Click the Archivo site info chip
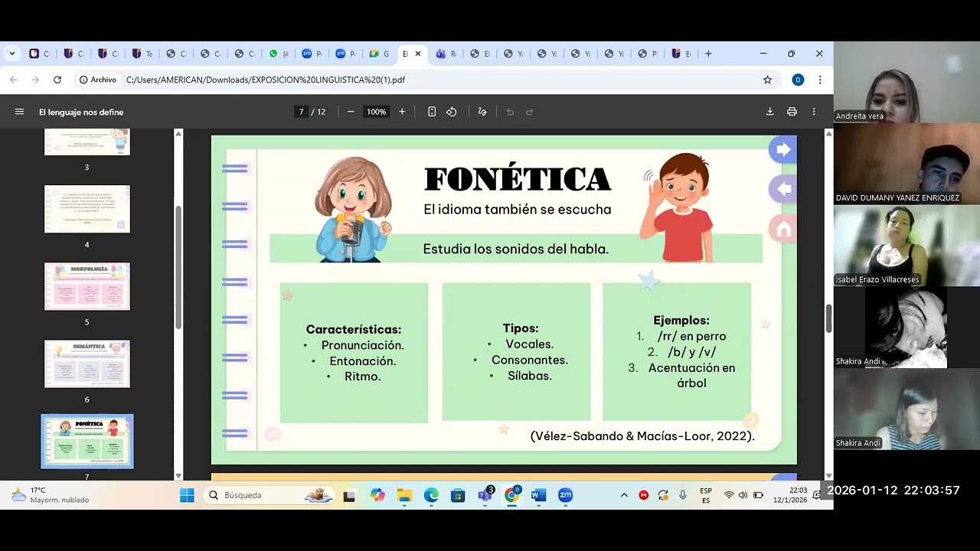The image size is (980, 551). tap(98, 80)
